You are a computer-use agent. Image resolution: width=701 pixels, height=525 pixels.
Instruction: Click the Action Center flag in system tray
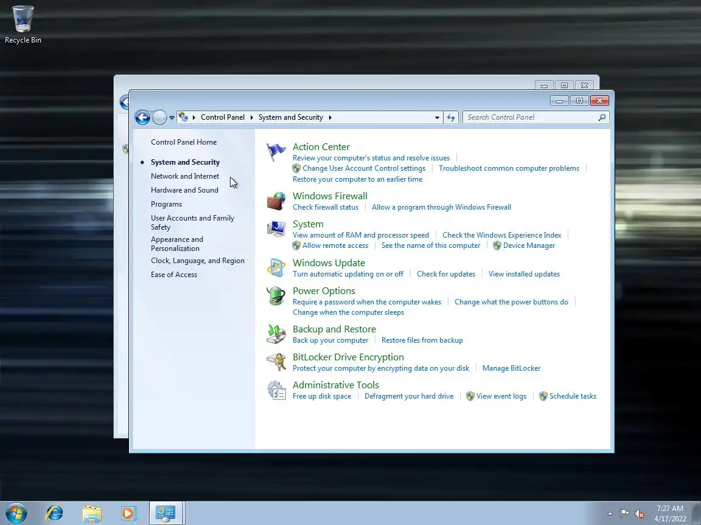click(624, 513)
